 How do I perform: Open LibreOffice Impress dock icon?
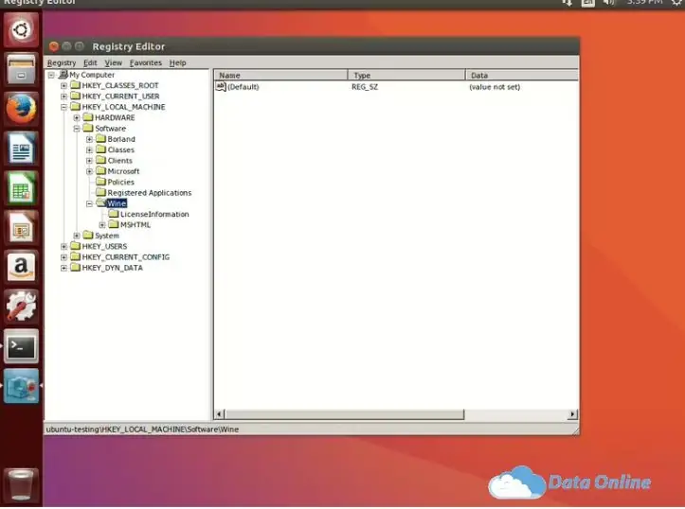click(x=21, y=228)
